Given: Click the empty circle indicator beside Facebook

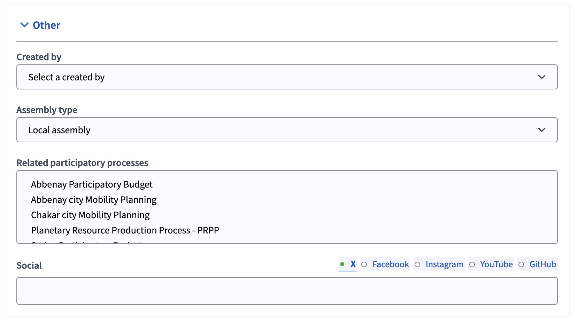Looking at the screenshot, I should [x=364, y=264].
